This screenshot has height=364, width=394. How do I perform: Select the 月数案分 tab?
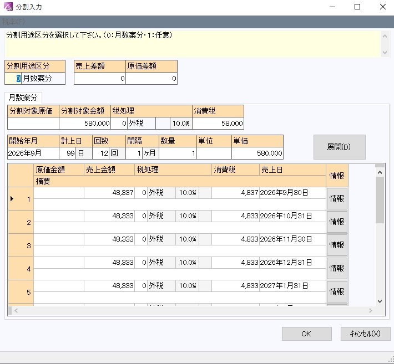click(23, 98)
